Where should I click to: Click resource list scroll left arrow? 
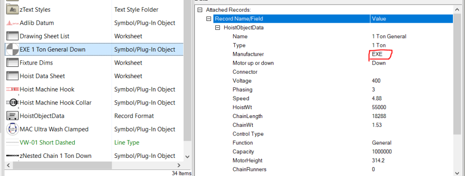8,165
